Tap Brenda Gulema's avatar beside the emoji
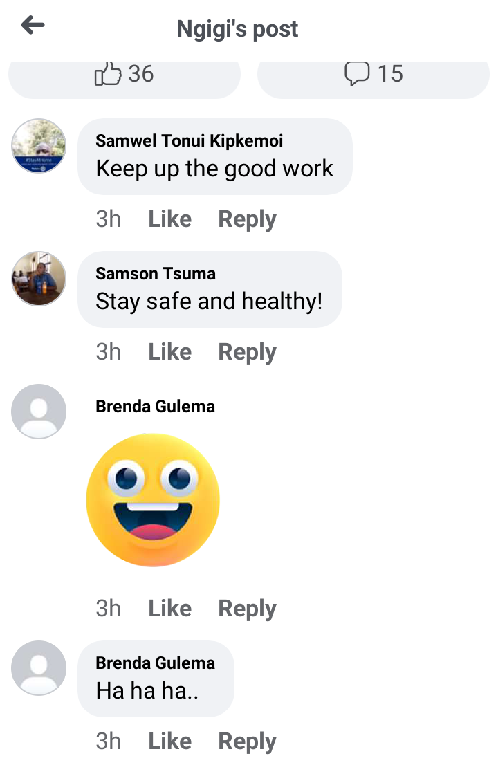The height and width of the screenshot is (765, 498). point(39,412)
